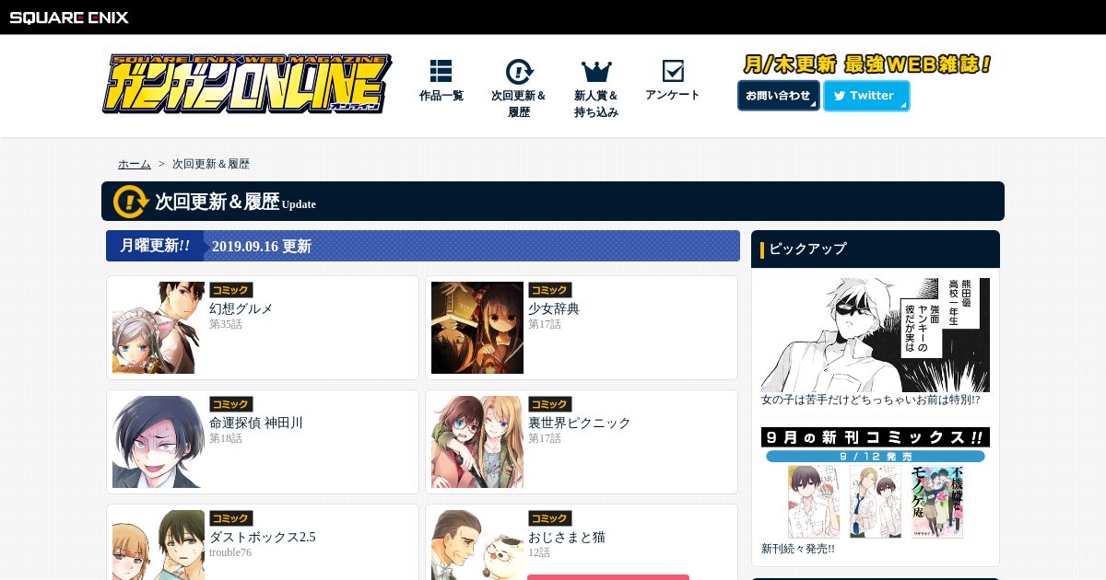Screen dimensions: 1106x580
Task: Click the yankee manga pickup banner image
Action: [x=876, y=335]
